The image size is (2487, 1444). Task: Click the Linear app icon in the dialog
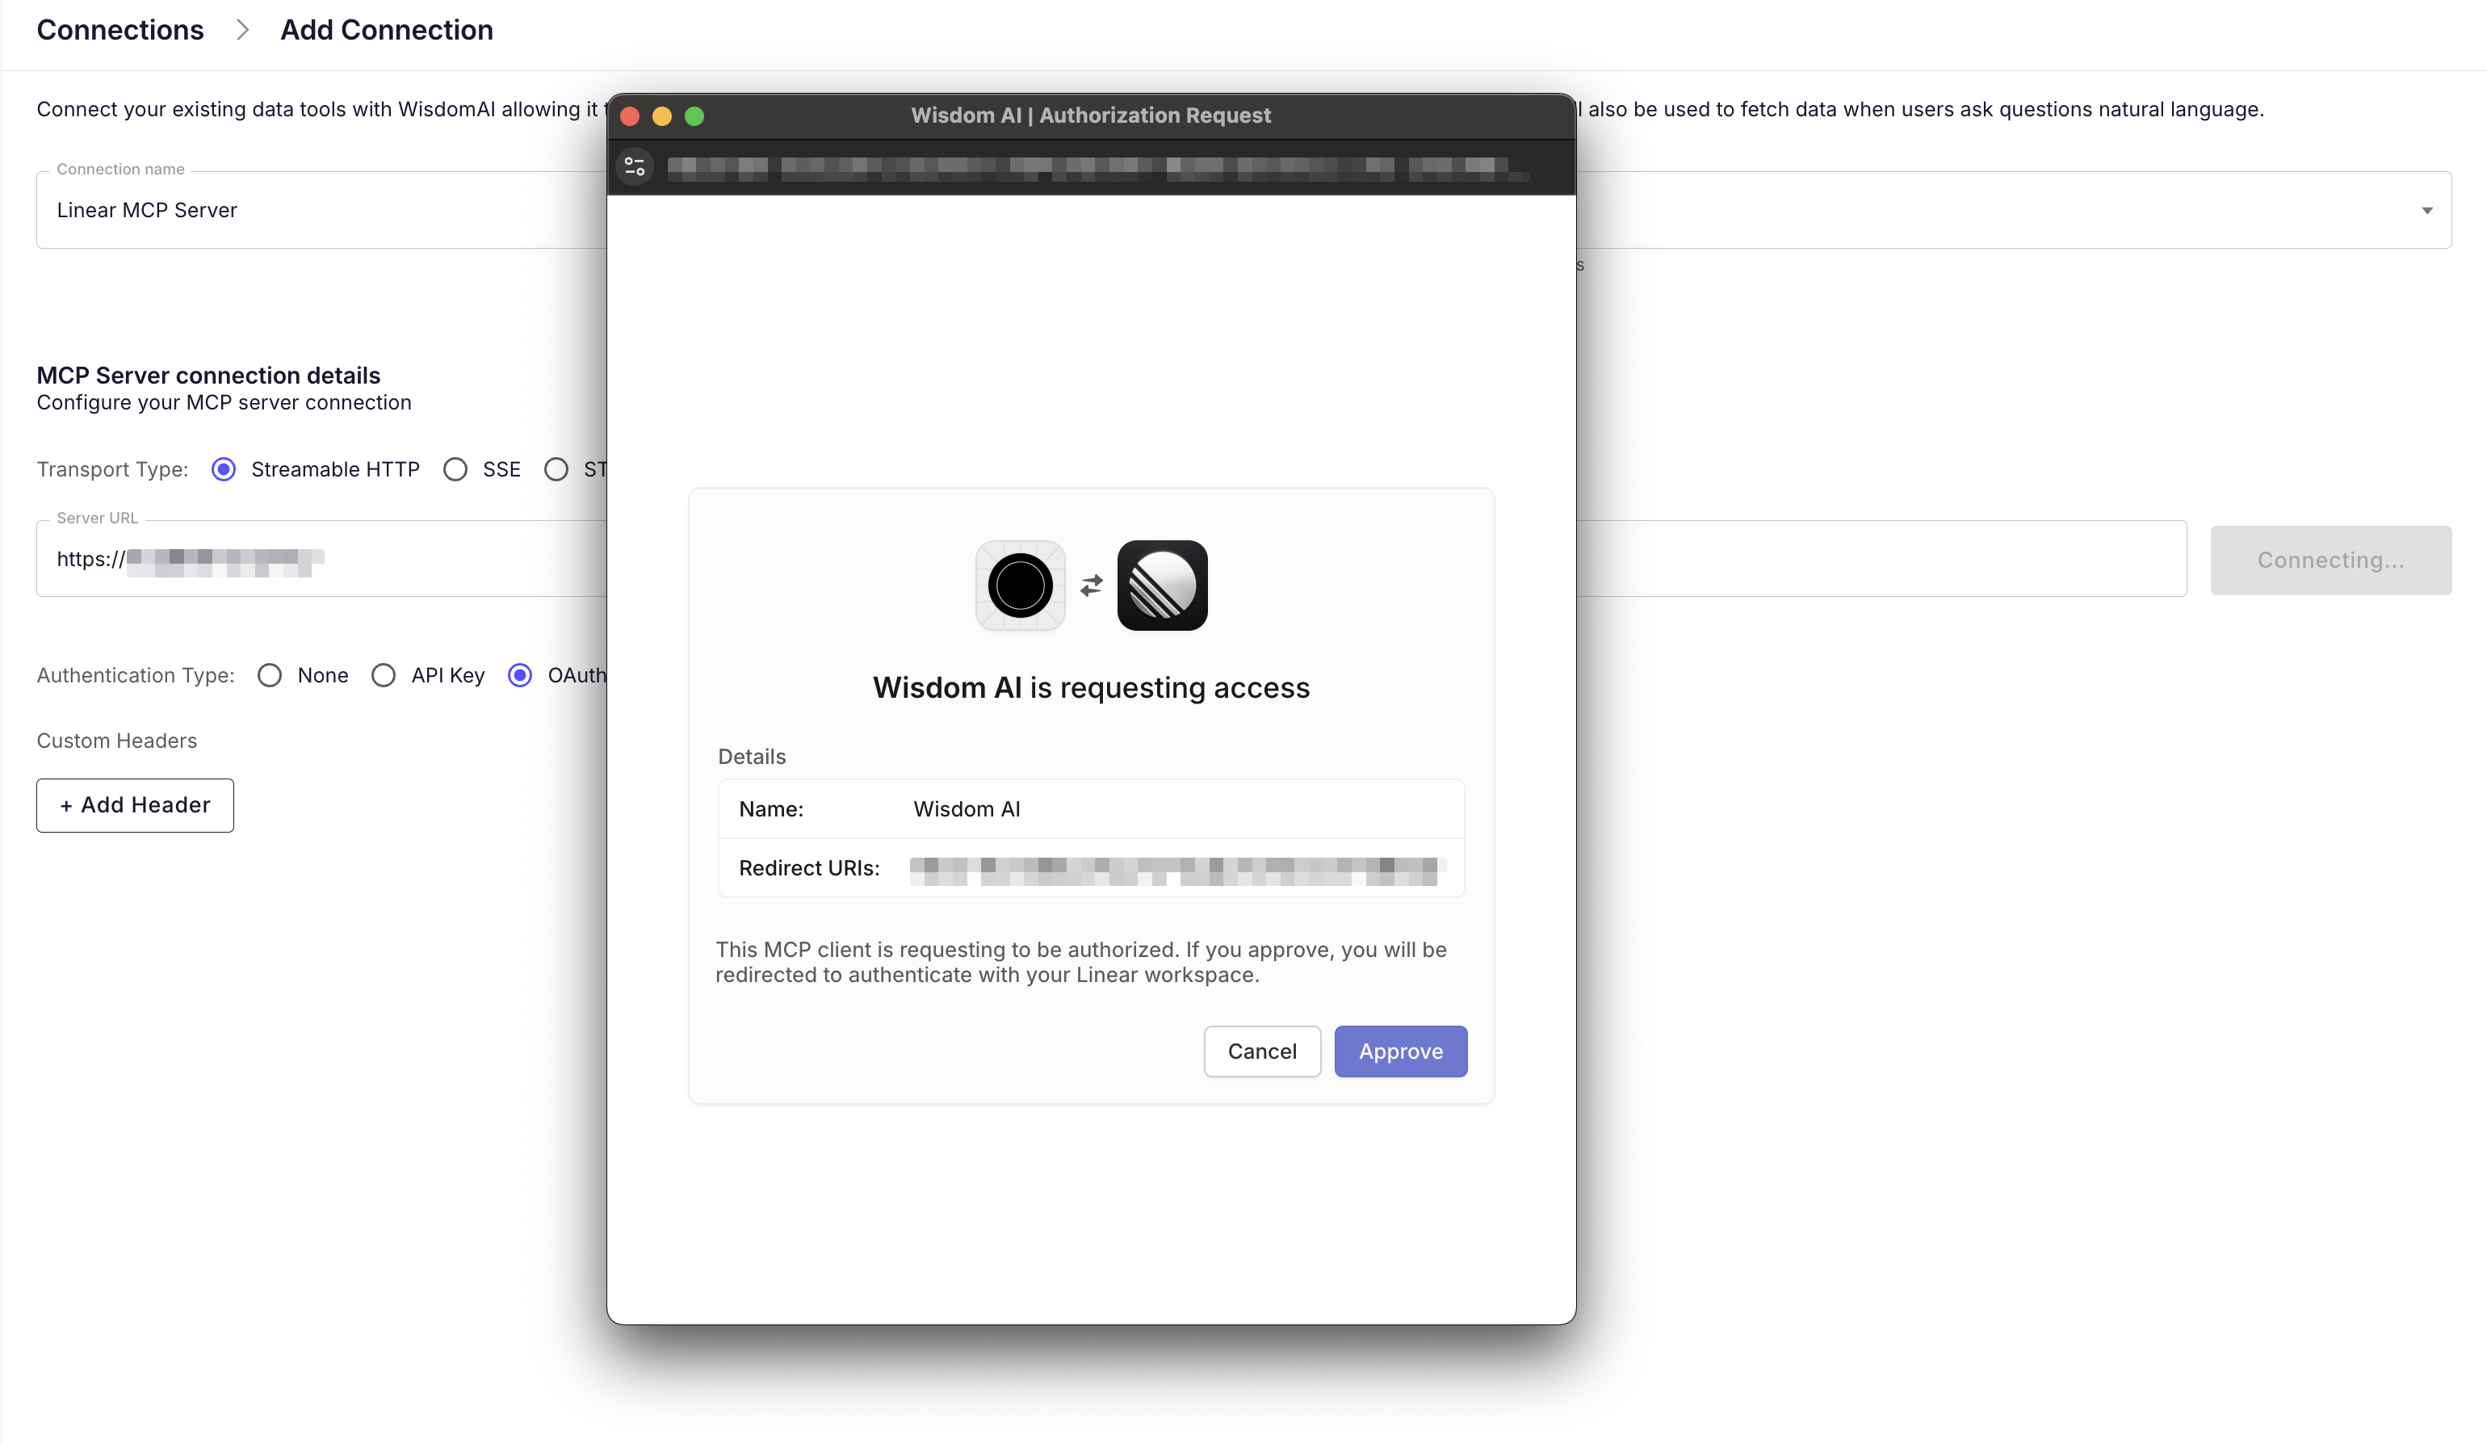coord(1162,586)
